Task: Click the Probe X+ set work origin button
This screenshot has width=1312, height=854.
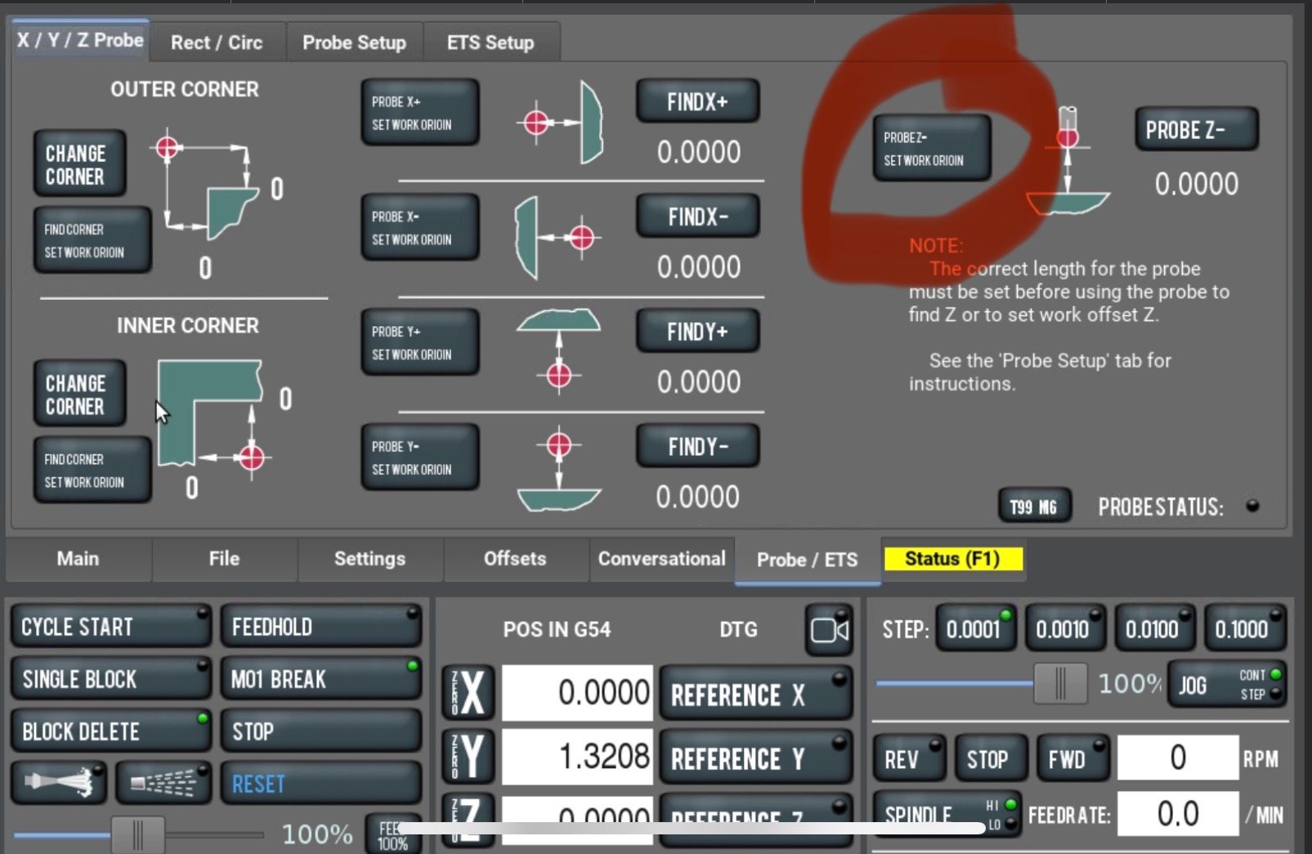Action: 419,113
